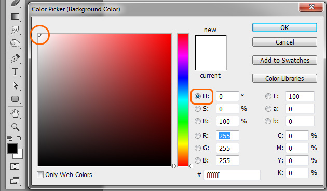Click the new/current color preview box

coord(211,53)
